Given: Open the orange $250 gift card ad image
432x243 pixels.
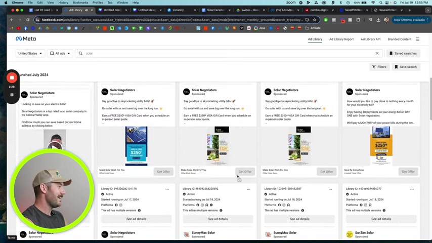Looking at the screenshot, I should pos(381,146).
